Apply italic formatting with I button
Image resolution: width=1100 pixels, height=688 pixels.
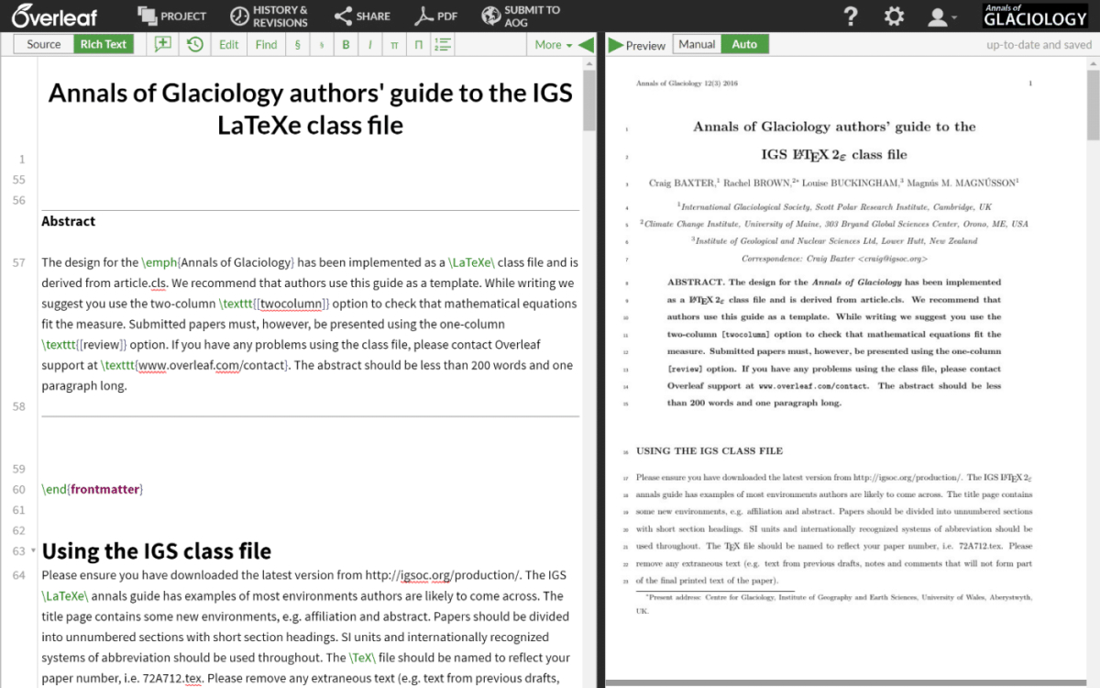370,44
